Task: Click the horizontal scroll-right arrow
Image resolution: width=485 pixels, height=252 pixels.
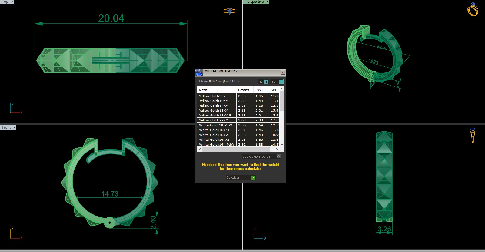Action: click(x=277, y=149)
